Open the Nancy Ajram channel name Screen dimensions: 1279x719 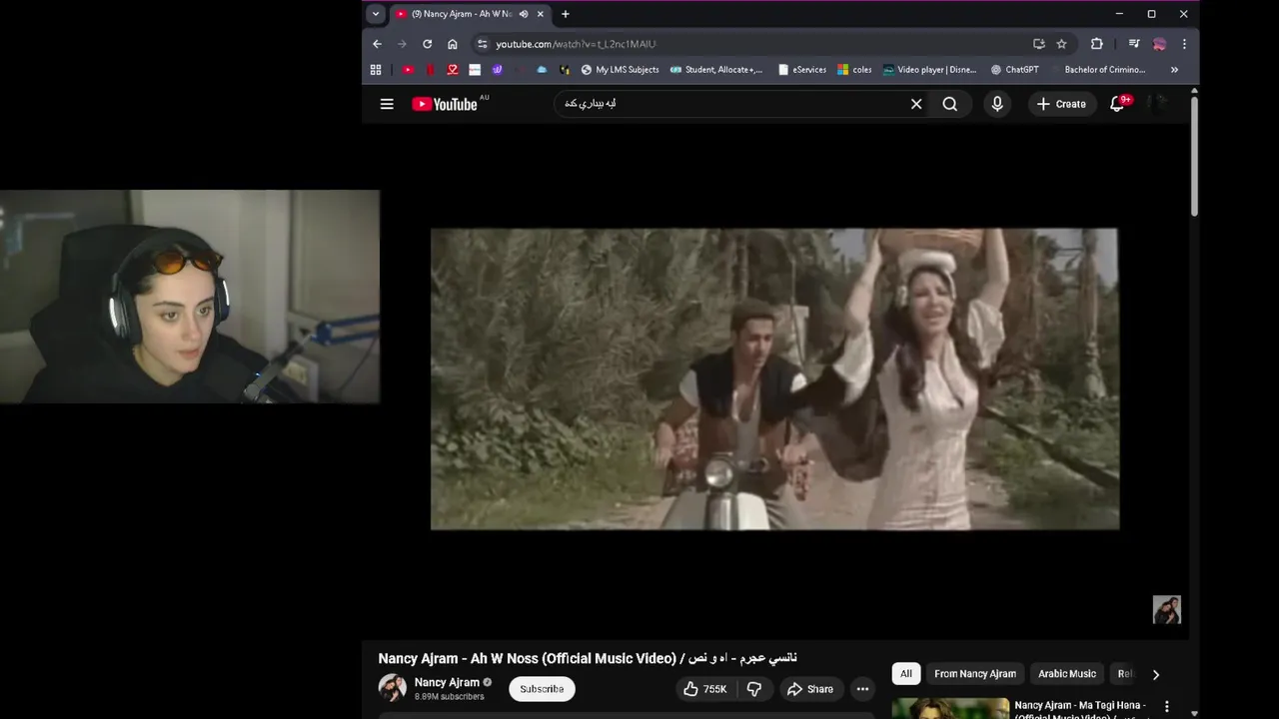[447, 682]
